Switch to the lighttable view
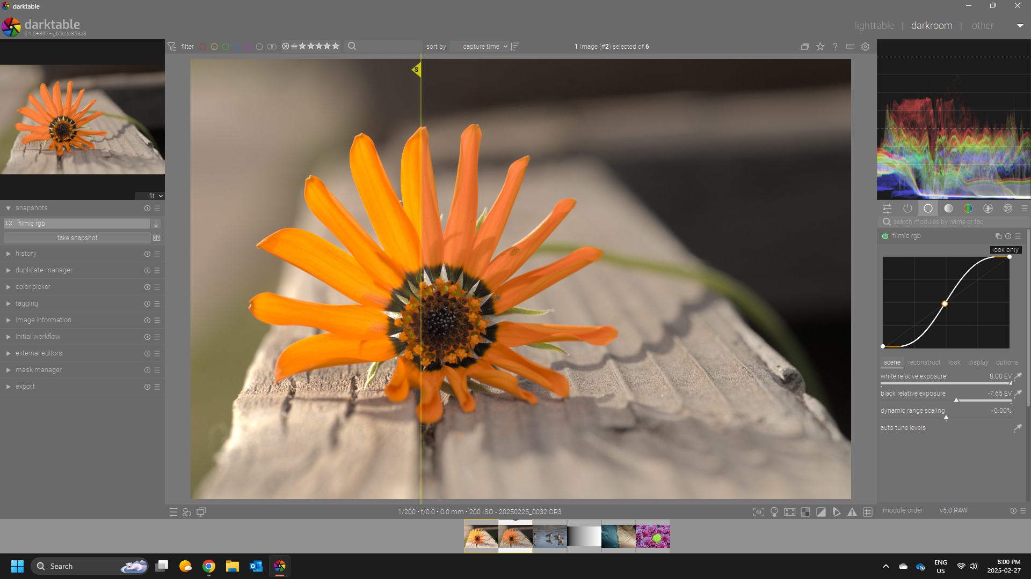 874,26
